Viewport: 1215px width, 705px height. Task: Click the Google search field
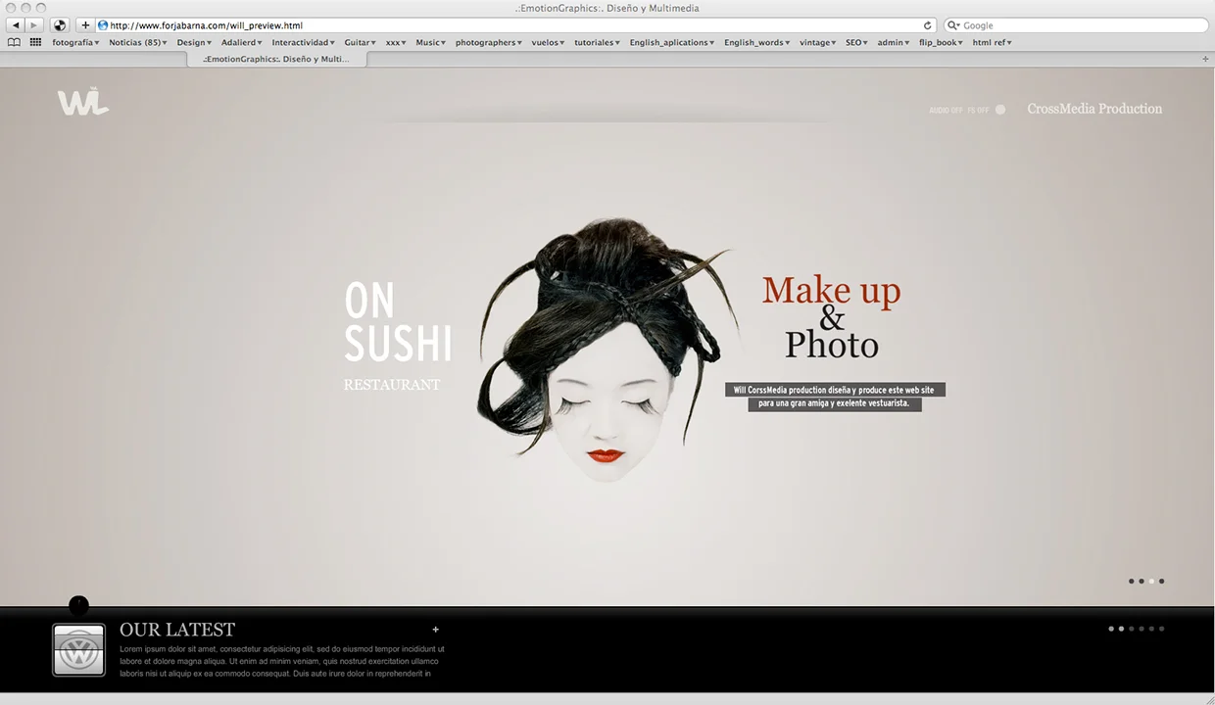1076,25
